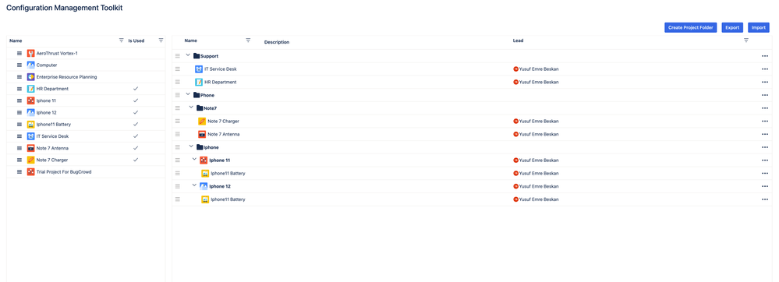Open more actions for Iphone folder
Viewport: 779px width, 282px height.
click(765, 147)
